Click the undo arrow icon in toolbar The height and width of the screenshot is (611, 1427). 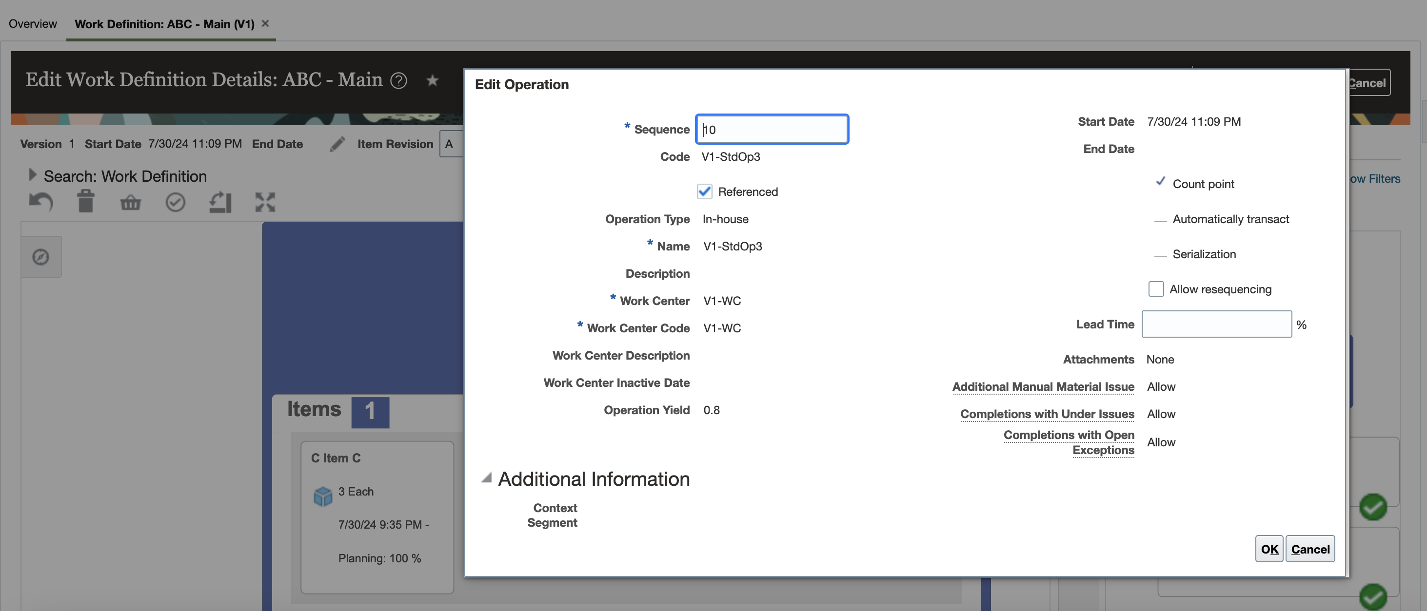[40, 202]
